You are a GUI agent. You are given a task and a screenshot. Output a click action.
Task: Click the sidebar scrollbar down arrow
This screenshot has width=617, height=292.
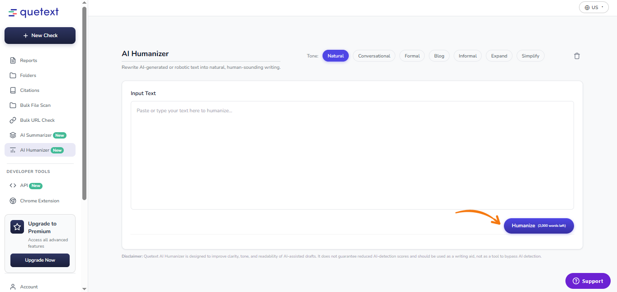coord(84,289)
